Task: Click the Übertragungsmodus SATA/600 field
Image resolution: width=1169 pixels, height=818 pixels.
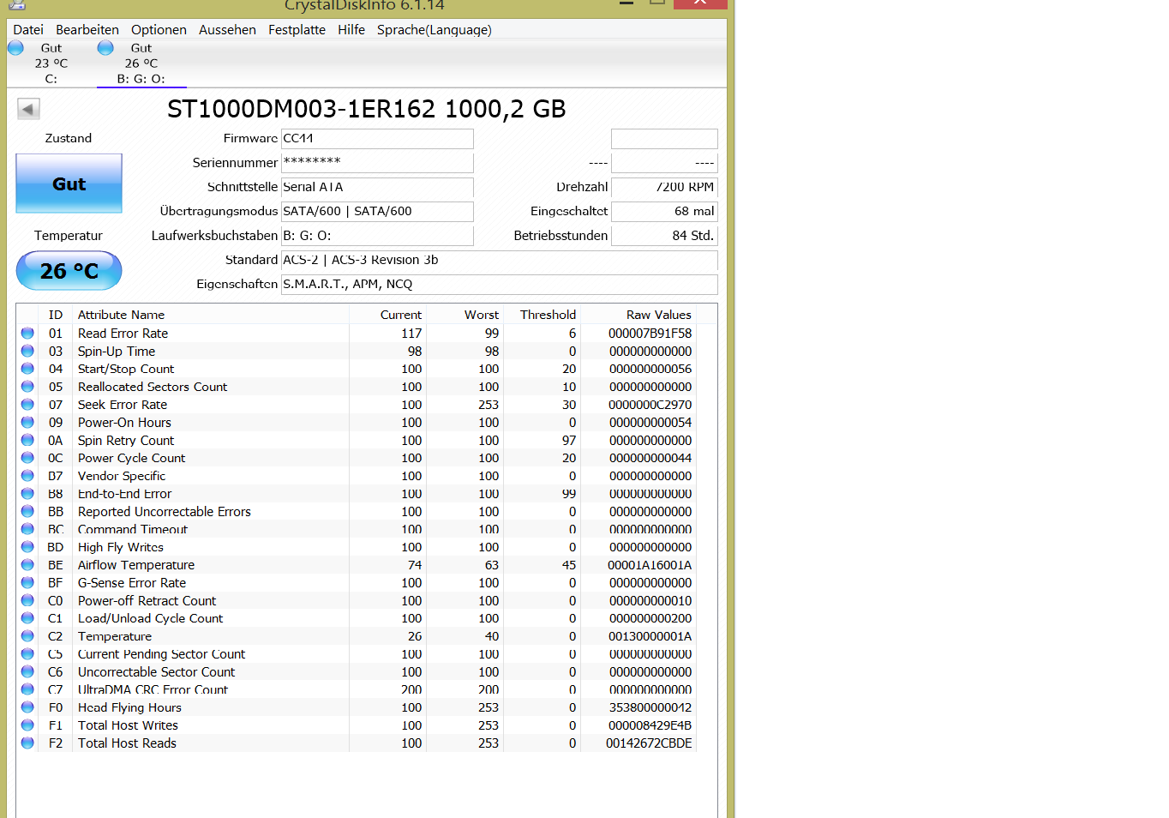Action: pyautogui.click(x=377, y=211)
